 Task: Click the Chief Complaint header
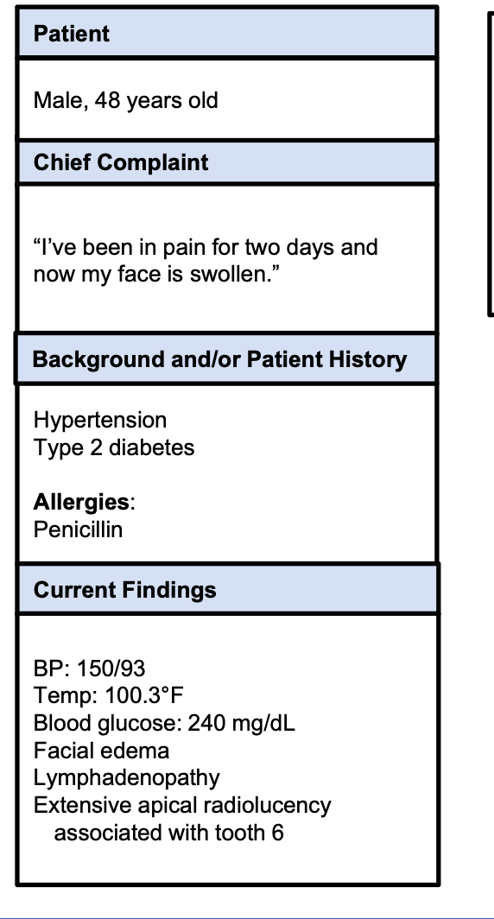coord(227,162)
